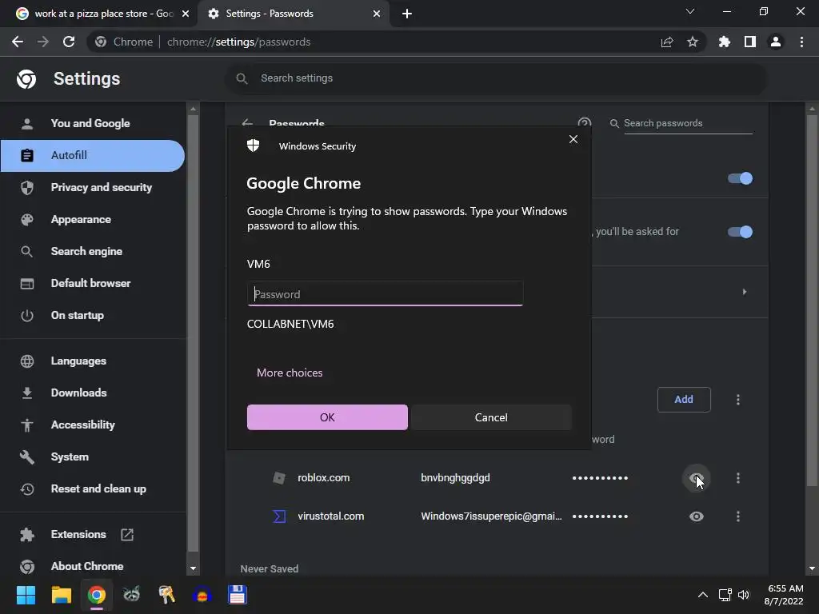Open Downloads settings
819x614 pixels.
coord(93,393)
